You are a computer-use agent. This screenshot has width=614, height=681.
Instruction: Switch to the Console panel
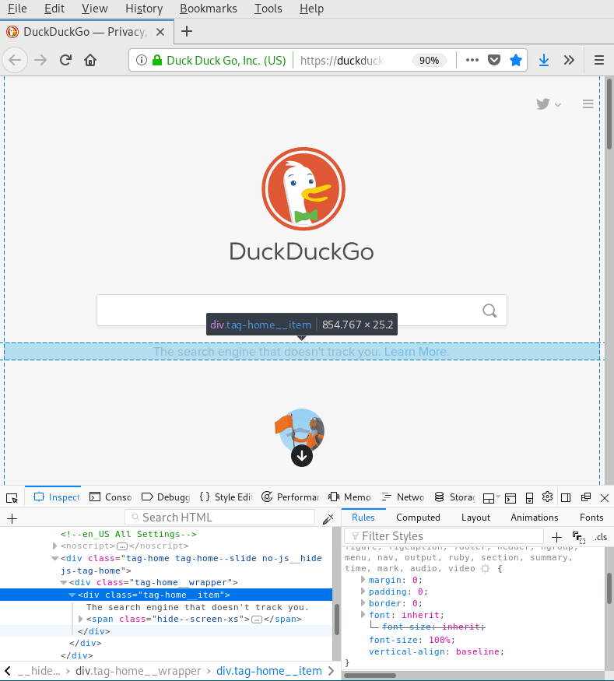[111, 497]
